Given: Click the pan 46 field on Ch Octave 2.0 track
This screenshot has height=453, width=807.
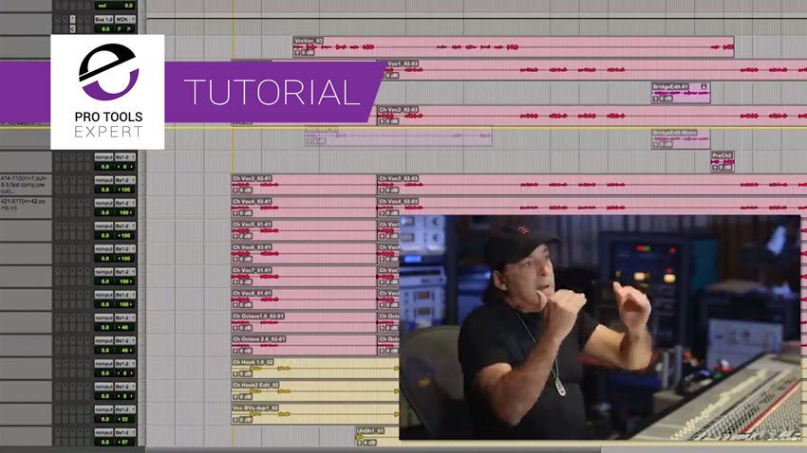Looking at the screenshot, I should pyautogui.click(x=125, y=351).
